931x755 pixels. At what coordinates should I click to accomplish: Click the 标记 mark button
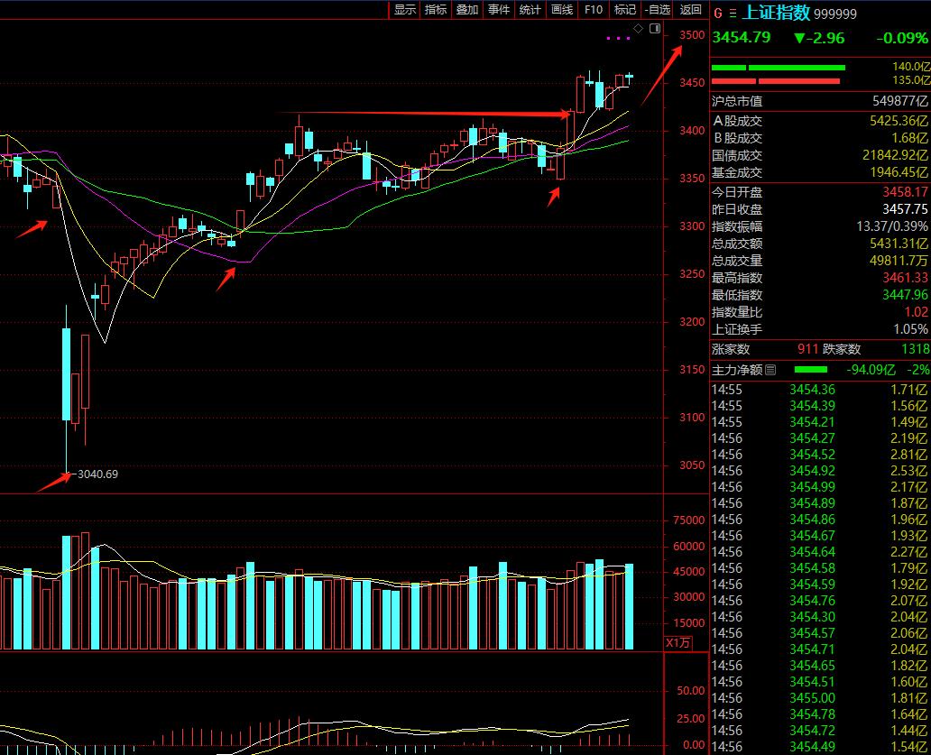coord(624,10)
